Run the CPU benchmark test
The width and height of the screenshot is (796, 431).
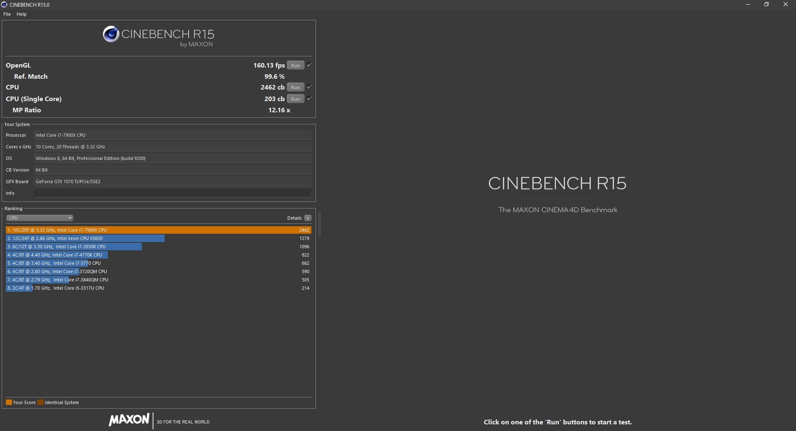tap(295, 87)
